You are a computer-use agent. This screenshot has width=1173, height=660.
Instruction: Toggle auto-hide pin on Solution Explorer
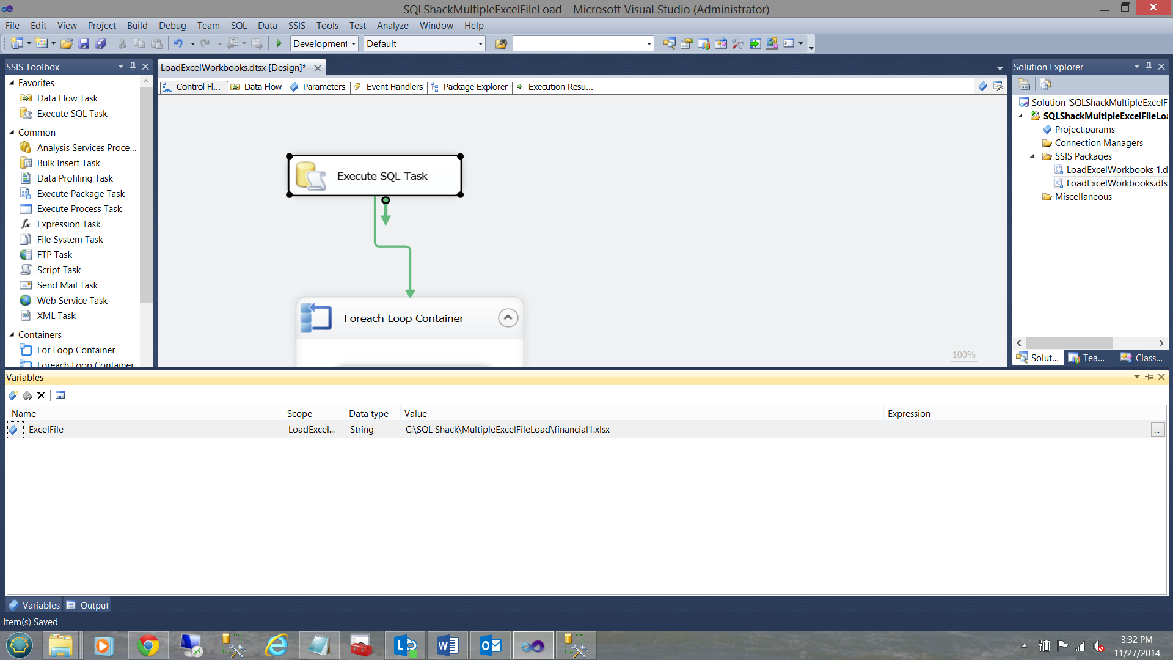tap(1149, 67)
